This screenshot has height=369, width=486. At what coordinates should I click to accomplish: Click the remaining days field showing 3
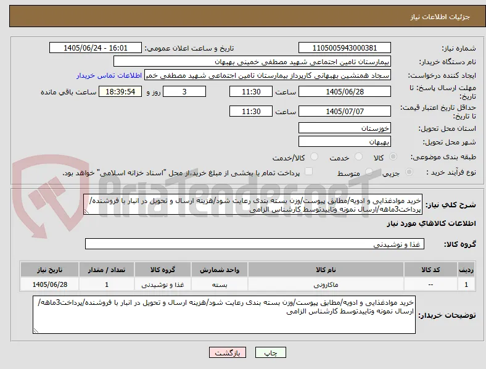[184, 92]
